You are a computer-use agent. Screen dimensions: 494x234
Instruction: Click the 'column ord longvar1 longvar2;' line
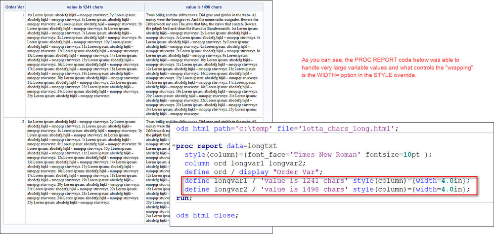pos(245,164)
